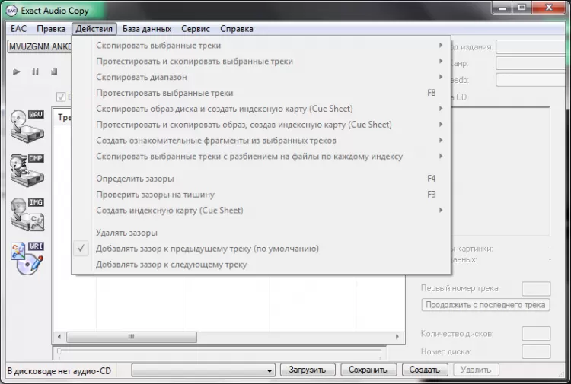Click the WRI write CD icon
The width and height of the screenshot is (571, 384).
[x=27, y=259]
